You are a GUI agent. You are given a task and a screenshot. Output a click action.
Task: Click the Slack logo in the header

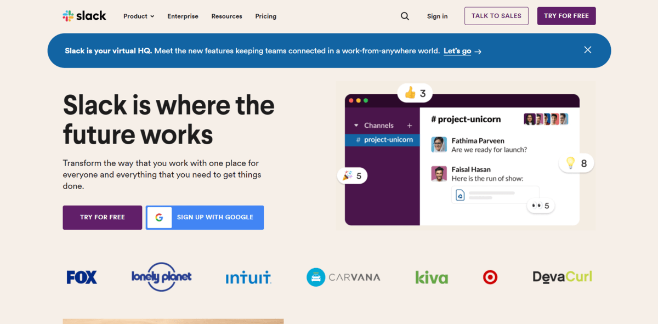click(x=84, y=16)
